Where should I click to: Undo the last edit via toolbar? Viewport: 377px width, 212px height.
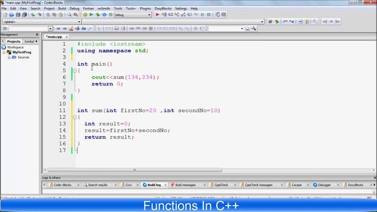tap(33, 15)
